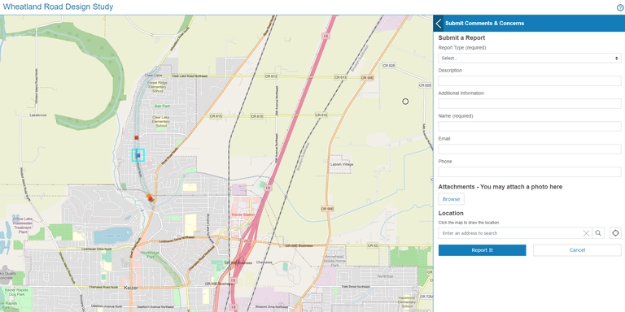Click the Report It button

483,250
